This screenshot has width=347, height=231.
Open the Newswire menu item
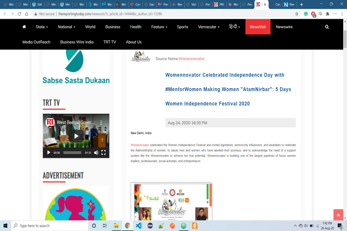(x=284, y=27)
